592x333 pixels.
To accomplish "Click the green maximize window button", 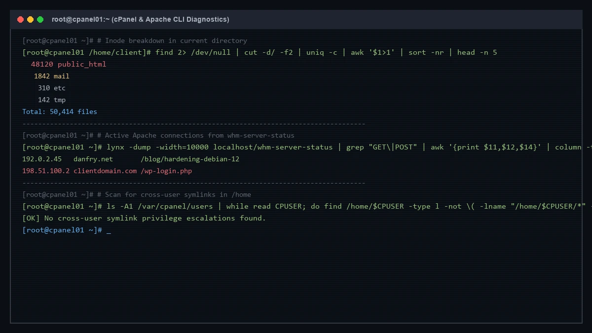I will (x=40, y=19).
